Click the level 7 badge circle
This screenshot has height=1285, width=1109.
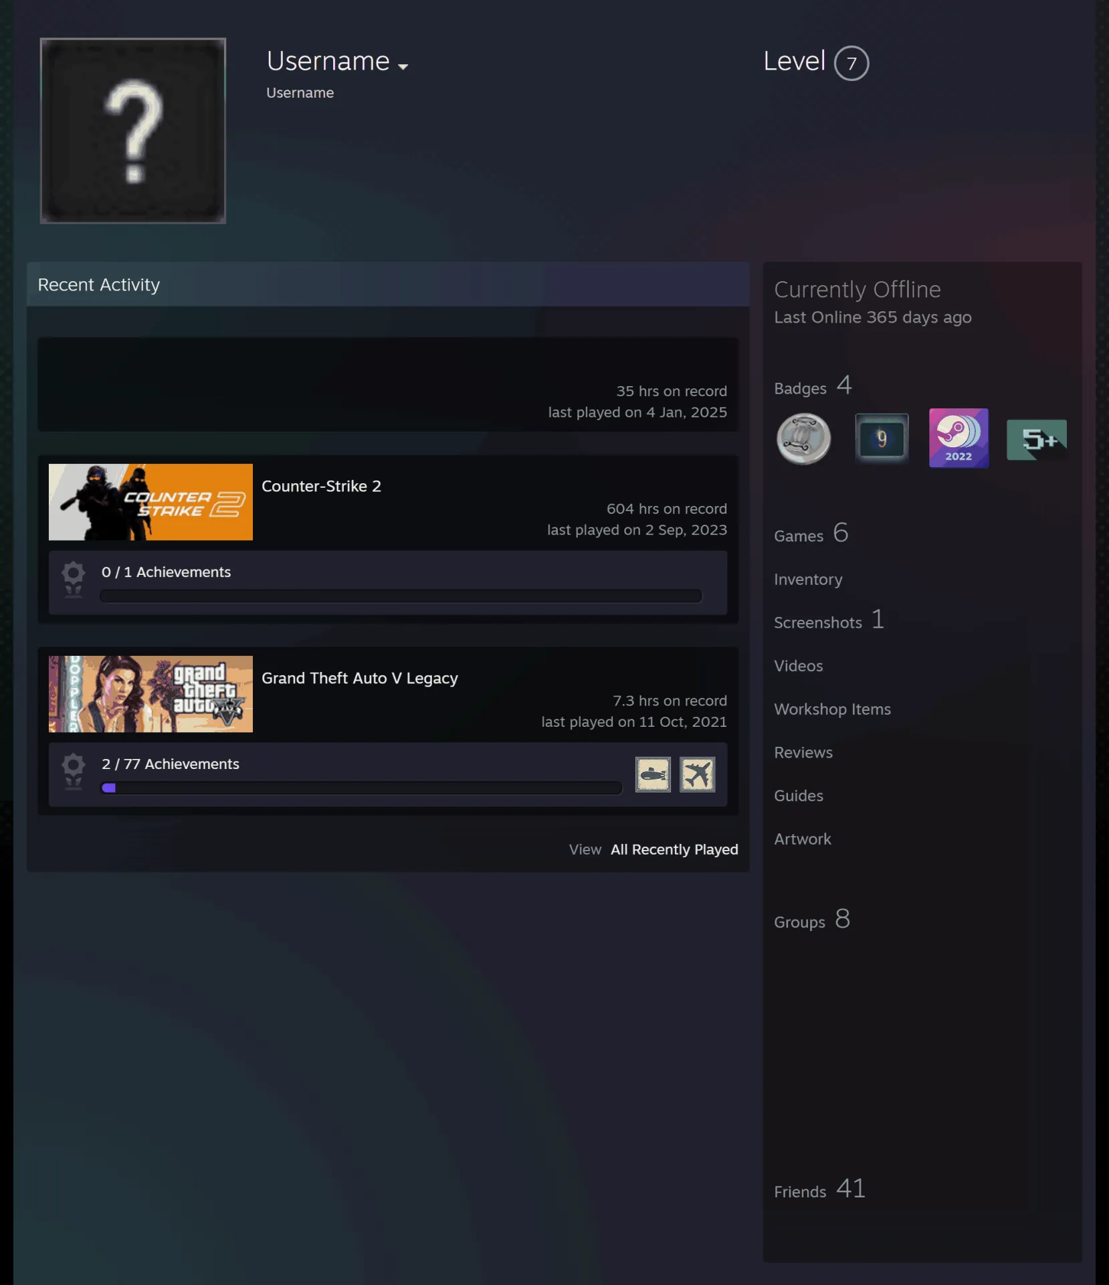coord(851,63)
